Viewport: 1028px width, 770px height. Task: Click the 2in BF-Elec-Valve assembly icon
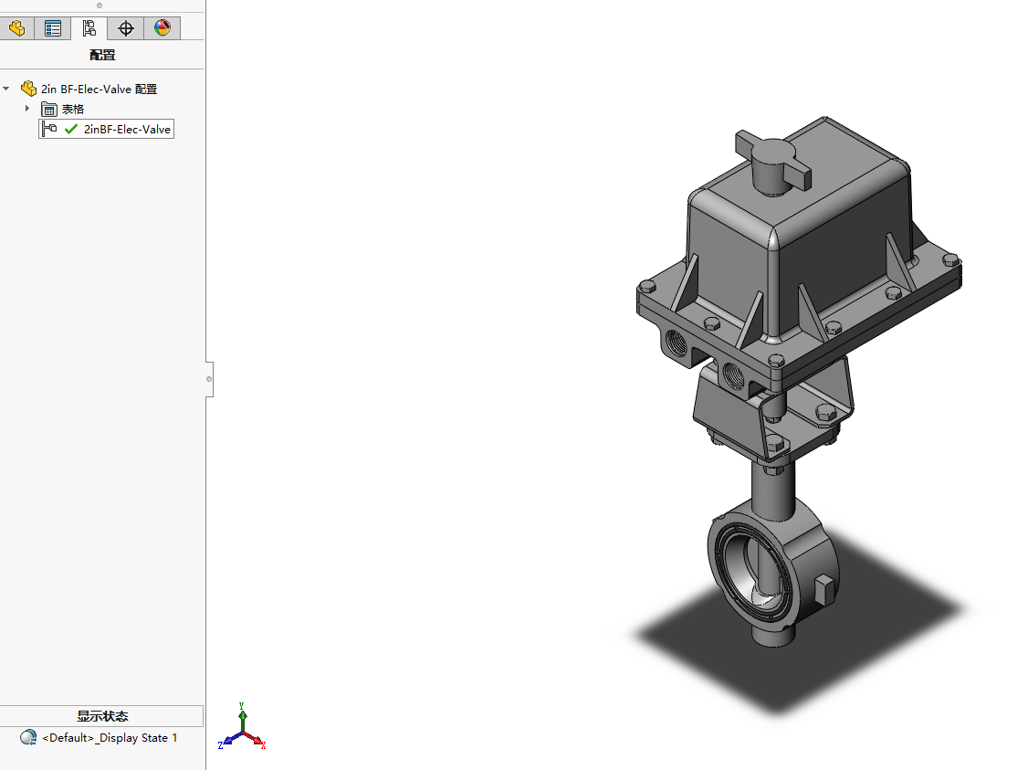pos(29,89)
